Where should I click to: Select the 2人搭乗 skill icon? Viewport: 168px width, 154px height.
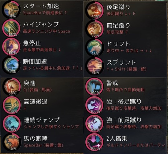click(x=94, y=142)
